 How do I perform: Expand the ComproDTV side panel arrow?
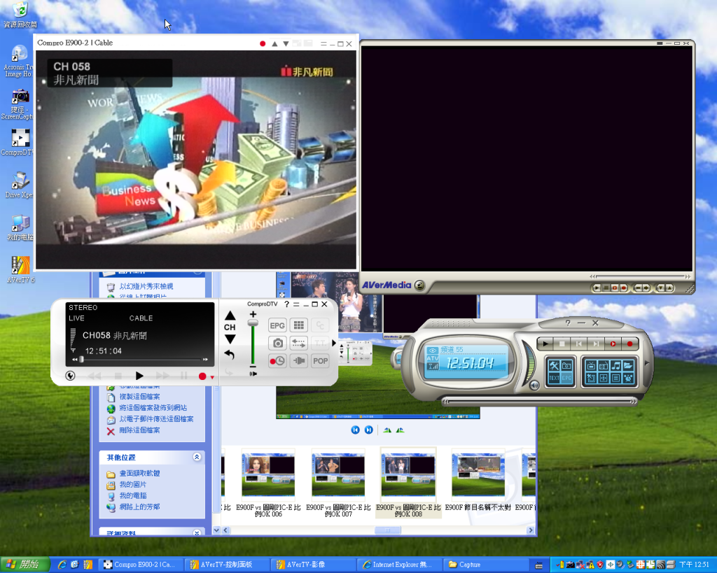334,343
